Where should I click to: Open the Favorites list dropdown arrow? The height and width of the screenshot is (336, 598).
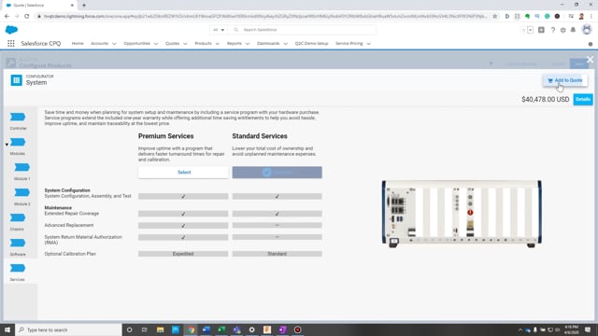(x=530, y=30)
